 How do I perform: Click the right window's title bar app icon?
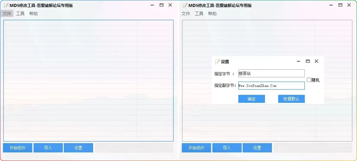(185, 6)
